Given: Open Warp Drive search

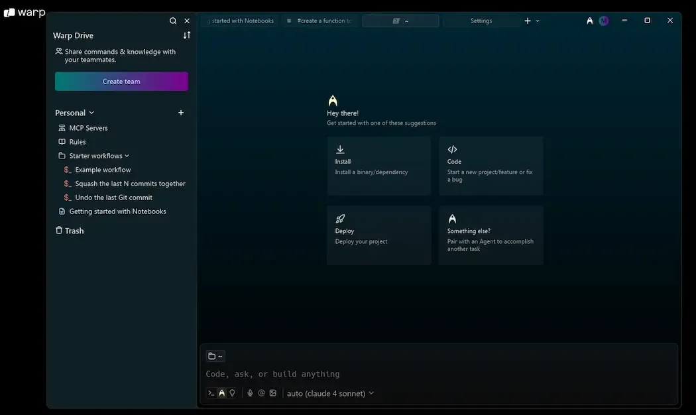Looking at the screenshot, I should point(172,21).
